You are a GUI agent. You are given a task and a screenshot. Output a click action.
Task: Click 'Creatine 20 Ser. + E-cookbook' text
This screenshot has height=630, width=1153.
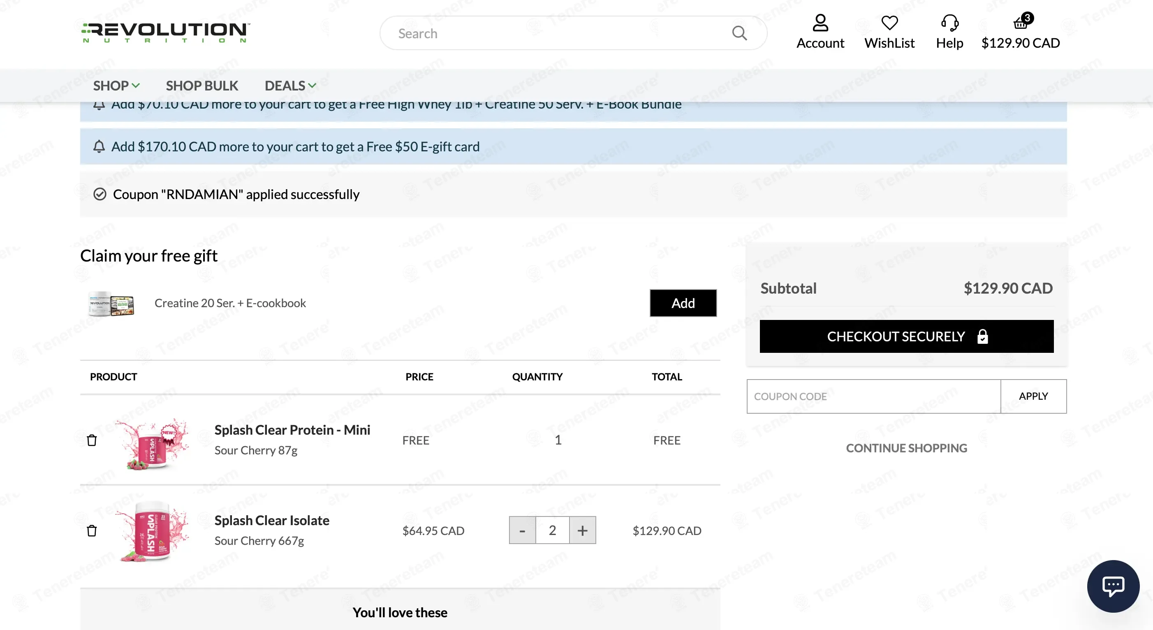(x=230, y=303)
